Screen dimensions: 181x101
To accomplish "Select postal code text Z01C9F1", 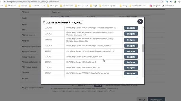I will click(x=48, y=73).
